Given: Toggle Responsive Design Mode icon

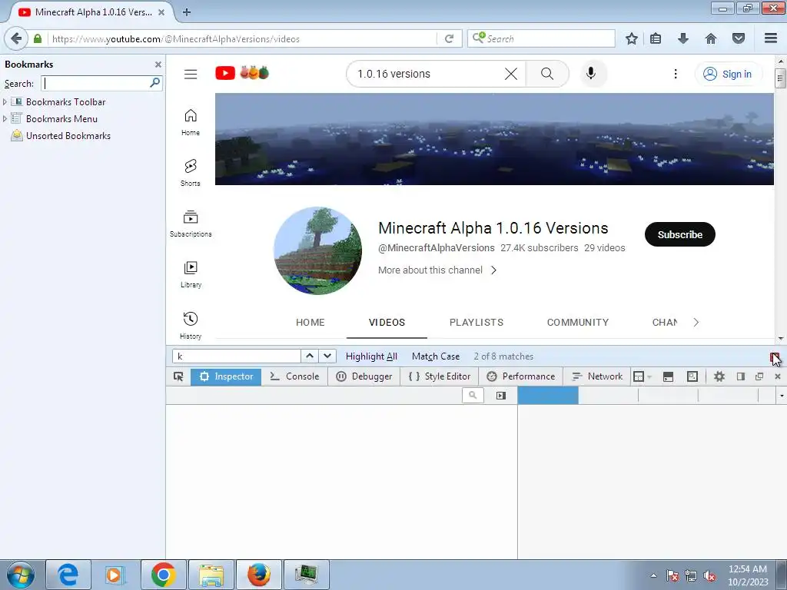Looking at the screenshot, I should click(x=692, y=376).
